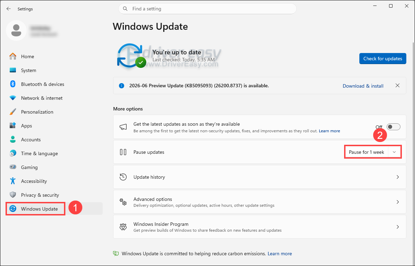Open Advanced options via chevron
Screen dimensions: 415x266
(398, 202)
